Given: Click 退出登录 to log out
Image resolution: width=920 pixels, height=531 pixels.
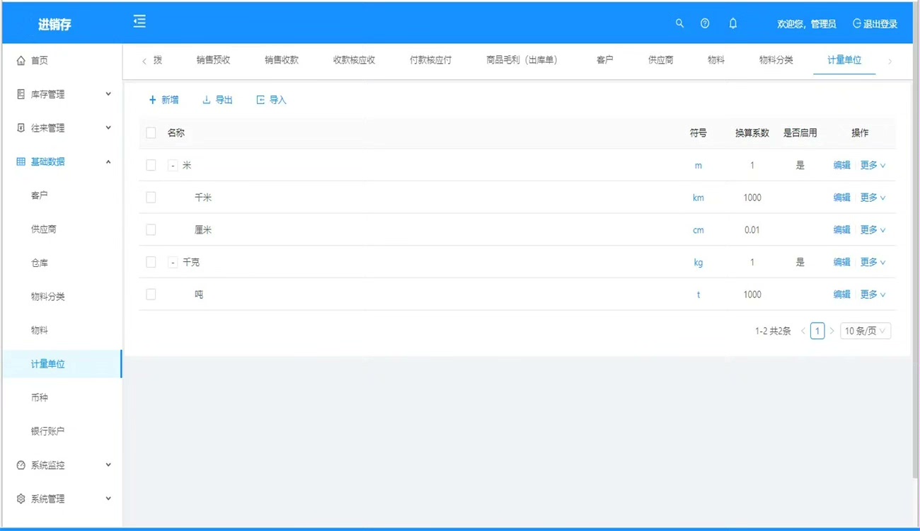Looking at the screenshot, I should (875, 24).
